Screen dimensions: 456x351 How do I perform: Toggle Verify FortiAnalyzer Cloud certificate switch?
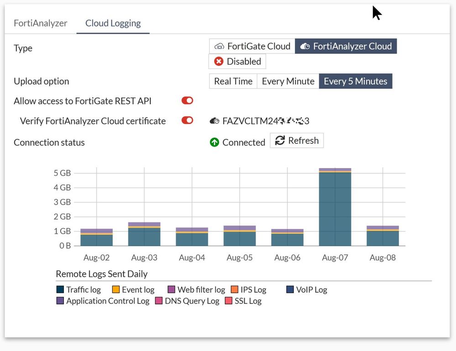click(187, 121)
